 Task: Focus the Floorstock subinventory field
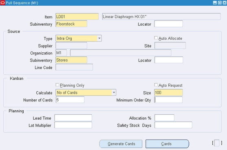tap(71, 24)
